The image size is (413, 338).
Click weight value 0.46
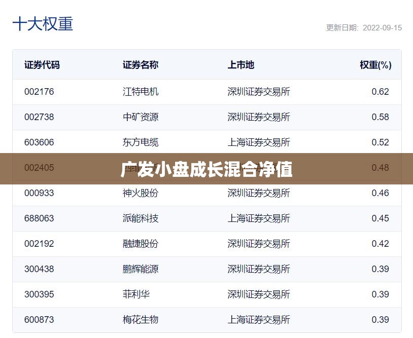[380, 193]
